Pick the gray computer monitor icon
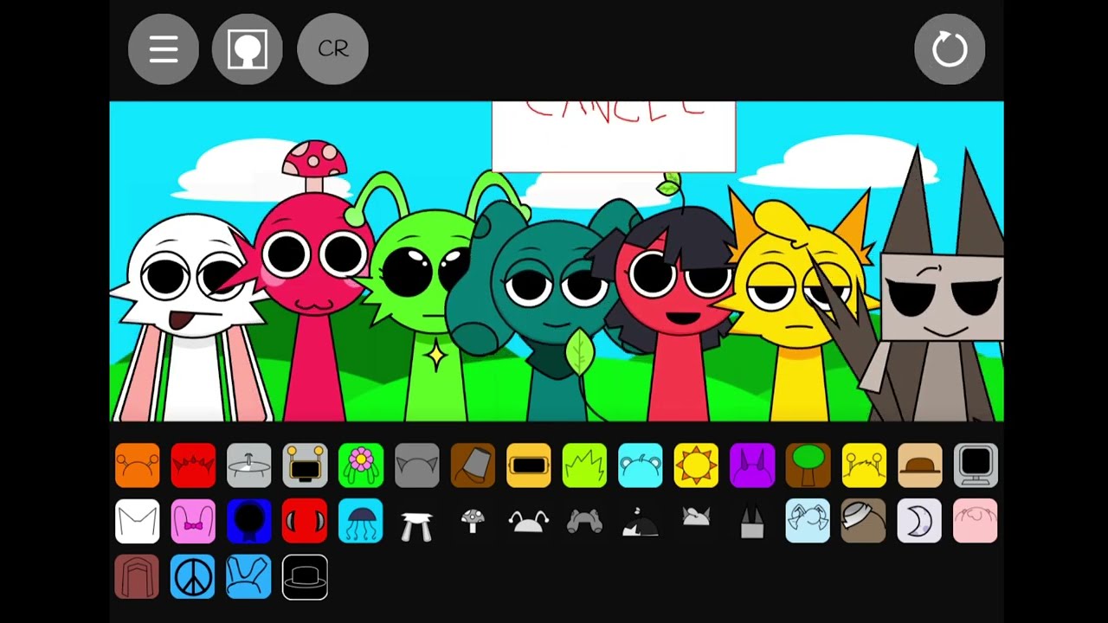 (976, 466)
